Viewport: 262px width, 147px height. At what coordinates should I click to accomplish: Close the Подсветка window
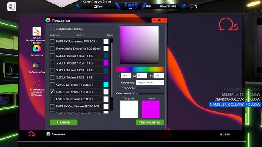coord(165,20)
